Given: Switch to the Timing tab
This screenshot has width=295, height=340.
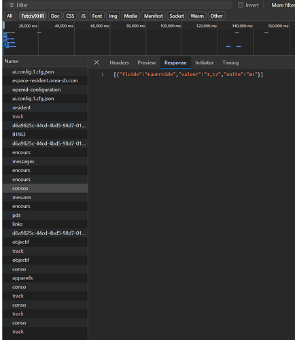Looking at the screenshot, I should (230, 63).
